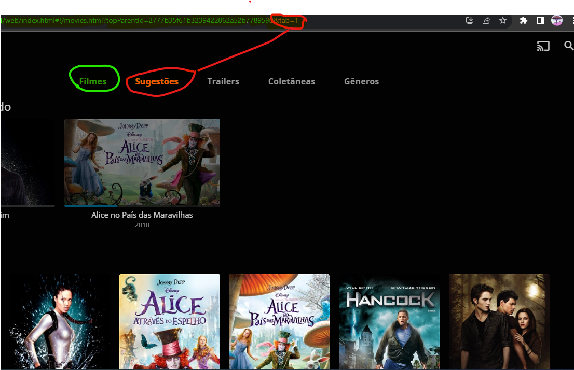This screenshot has height=370, width=574.
Task: Switch to the Filmes tab
Action: (93, 81)
